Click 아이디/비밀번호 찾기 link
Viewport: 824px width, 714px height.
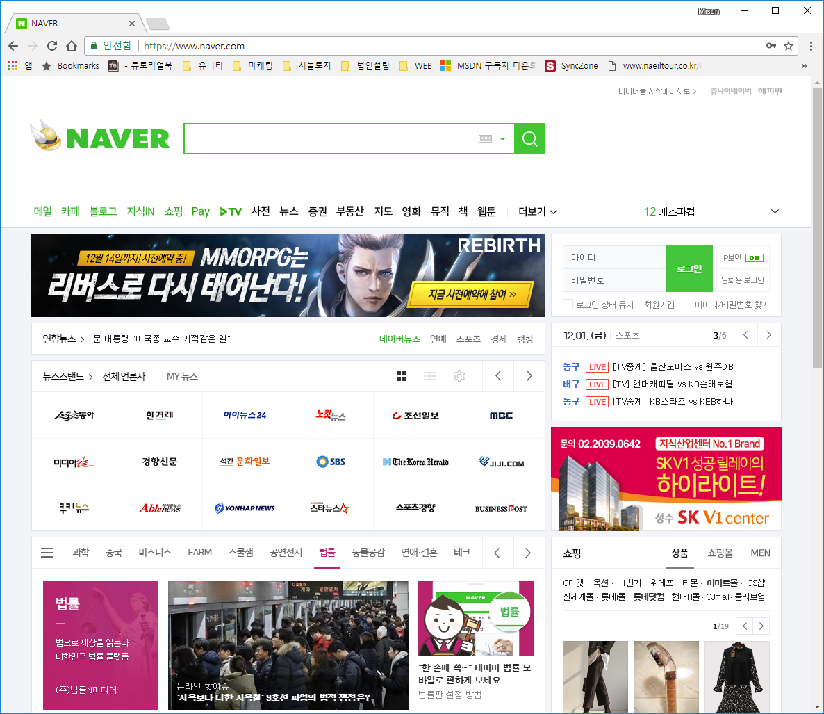[732, 305]
